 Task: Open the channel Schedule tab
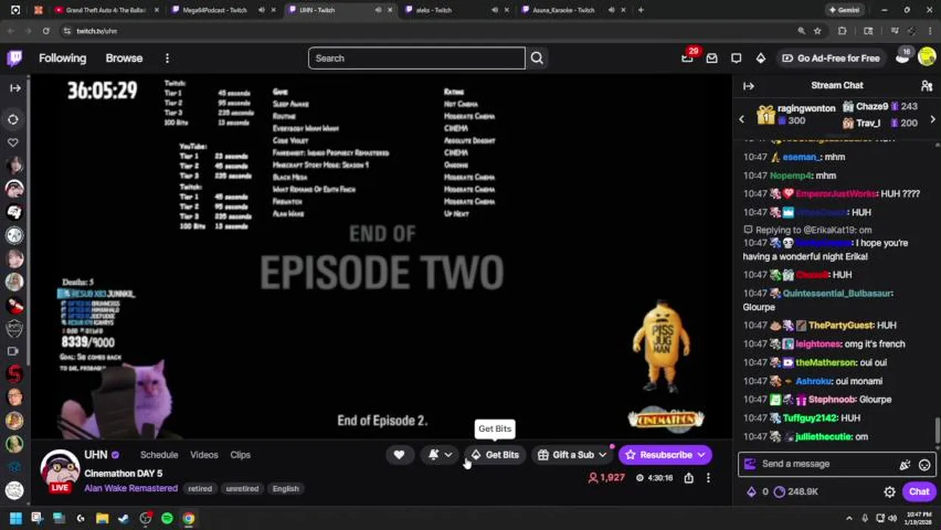(x=159, y=455)
